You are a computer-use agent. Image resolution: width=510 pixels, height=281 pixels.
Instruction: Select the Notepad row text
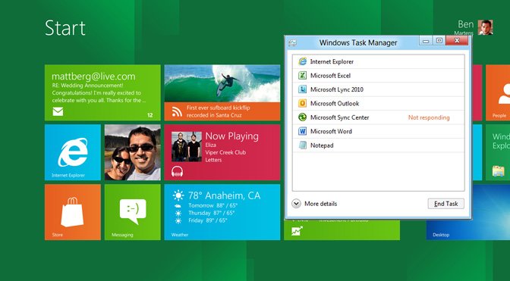pos(322,145)
